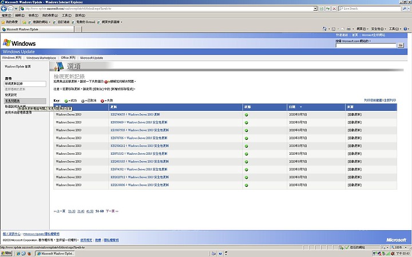412x257 pixels.
Task: Select 使用系統管理員選項 in sidebar
Action: pos(18,113)
